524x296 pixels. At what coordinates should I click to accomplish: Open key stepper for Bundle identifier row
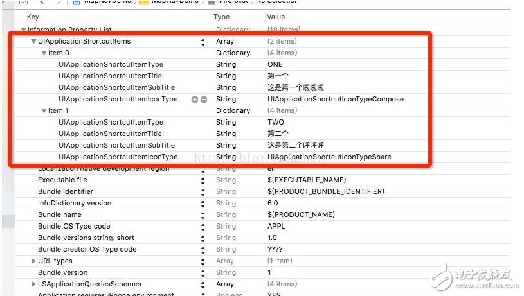[x=203, y=192]
